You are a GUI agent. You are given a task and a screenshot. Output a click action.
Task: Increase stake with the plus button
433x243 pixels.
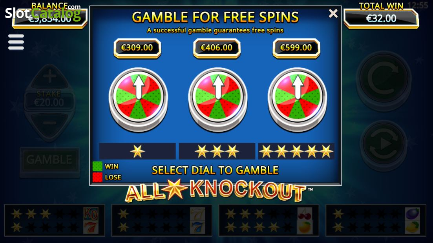tap(50, 77)
